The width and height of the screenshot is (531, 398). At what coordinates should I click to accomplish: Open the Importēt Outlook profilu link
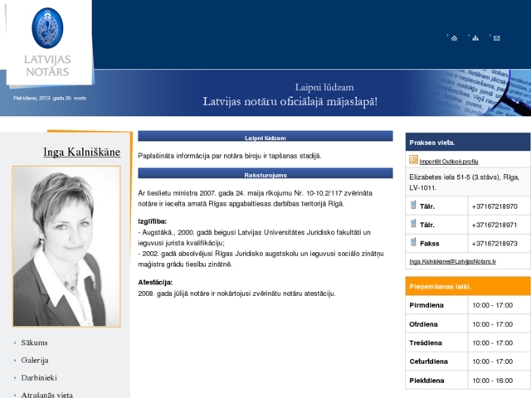coord(449,162)
